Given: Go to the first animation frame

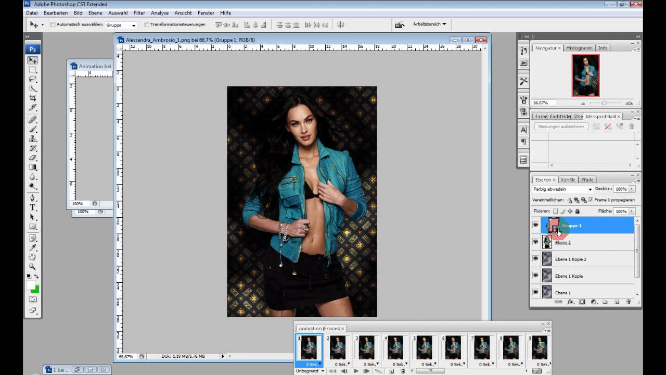Looking at the screenshot, I should tap(332, 371).
